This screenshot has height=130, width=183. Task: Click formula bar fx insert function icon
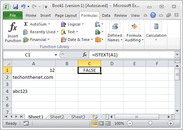click(x=85, y=55)
